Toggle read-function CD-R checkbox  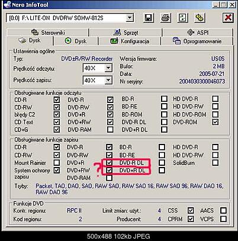[57, 99]
